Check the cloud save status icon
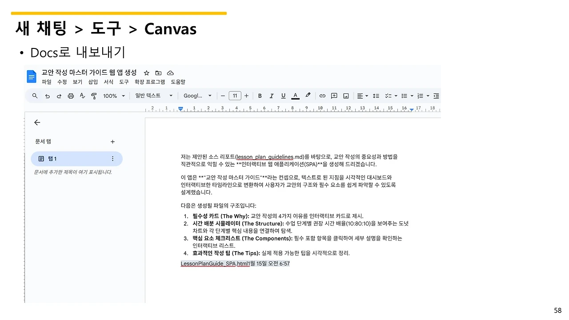Image resolution: width=569 pixels, height=320 pixels. point(170,73)
